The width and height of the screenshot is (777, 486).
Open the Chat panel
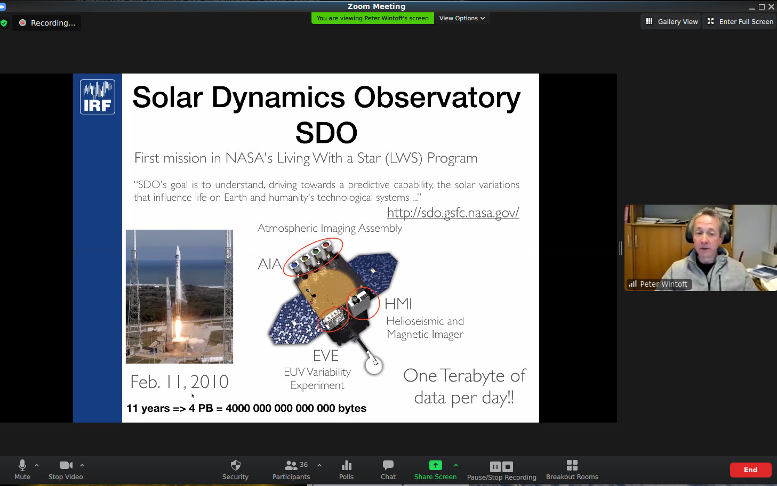click(388, 470)
